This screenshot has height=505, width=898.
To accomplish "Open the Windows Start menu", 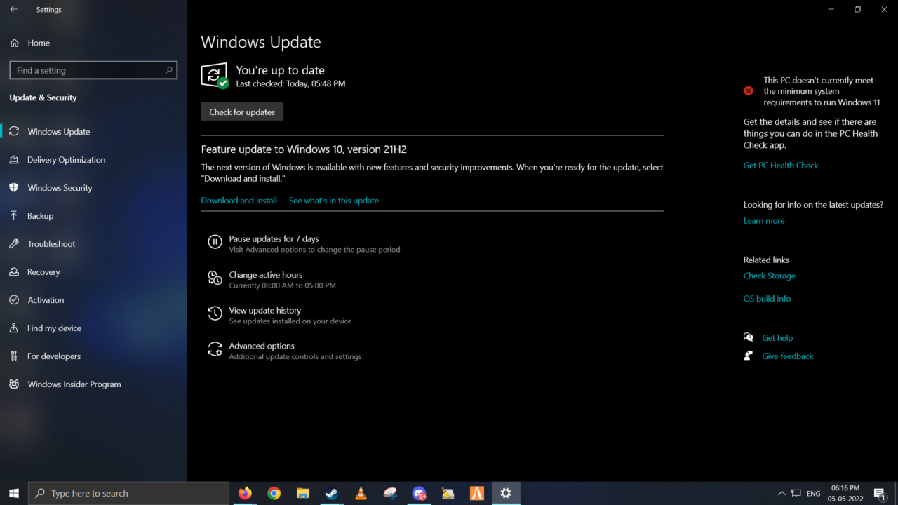I will (x=14, y=493).
